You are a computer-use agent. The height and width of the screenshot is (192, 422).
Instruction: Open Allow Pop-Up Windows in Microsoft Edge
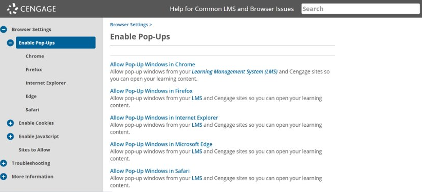(x=161, y=144)
